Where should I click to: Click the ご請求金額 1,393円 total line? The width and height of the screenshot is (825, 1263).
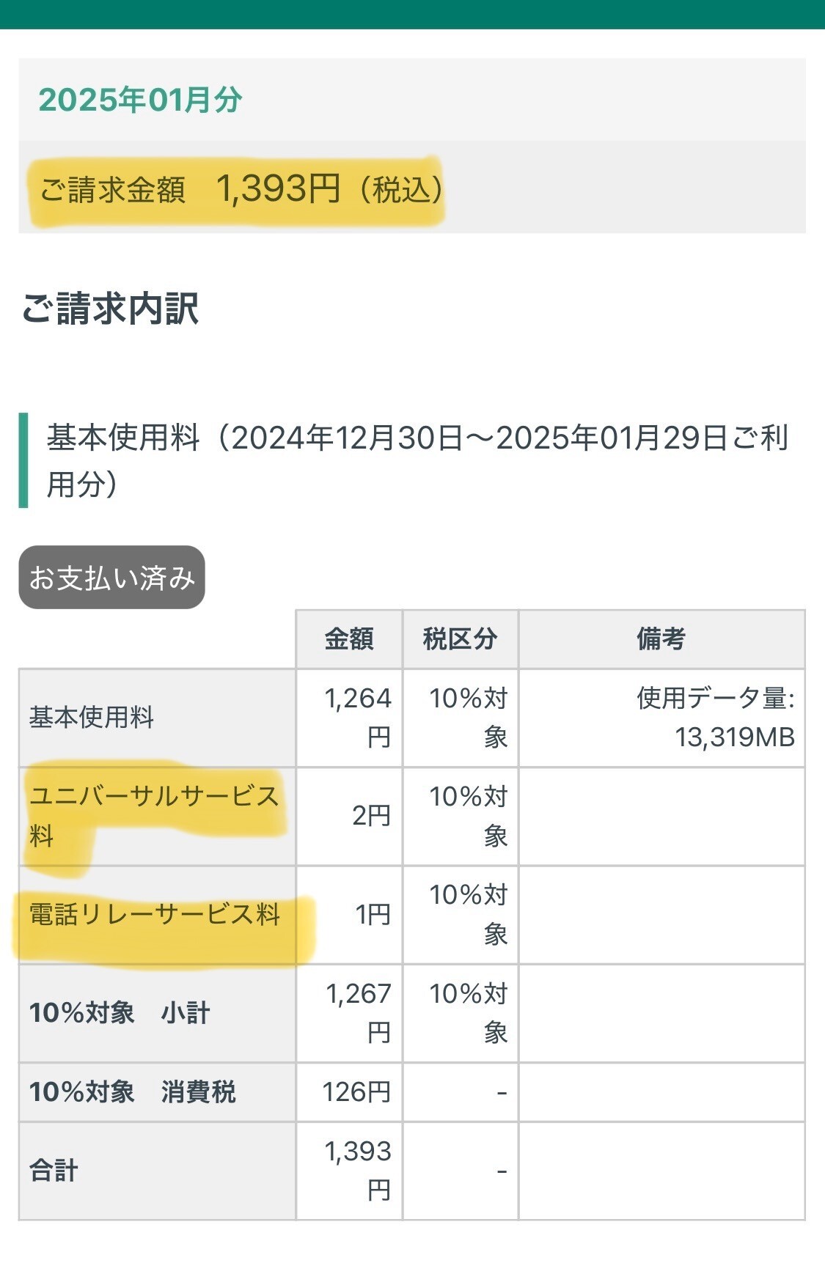pyautogui.click(x=241, y=189)
